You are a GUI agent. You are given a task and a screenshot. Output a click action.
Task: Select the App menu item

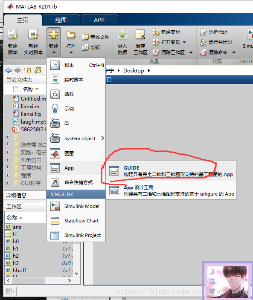(x=76, y=168)
